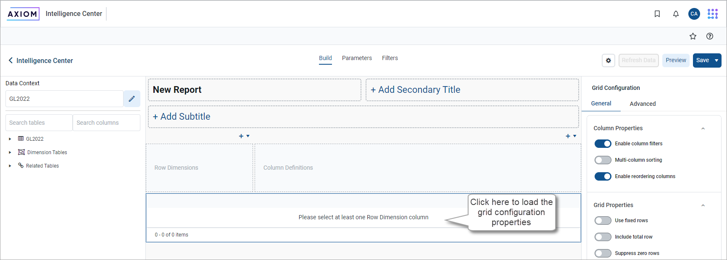Click the bookmark icon in the header

point(657,14)
